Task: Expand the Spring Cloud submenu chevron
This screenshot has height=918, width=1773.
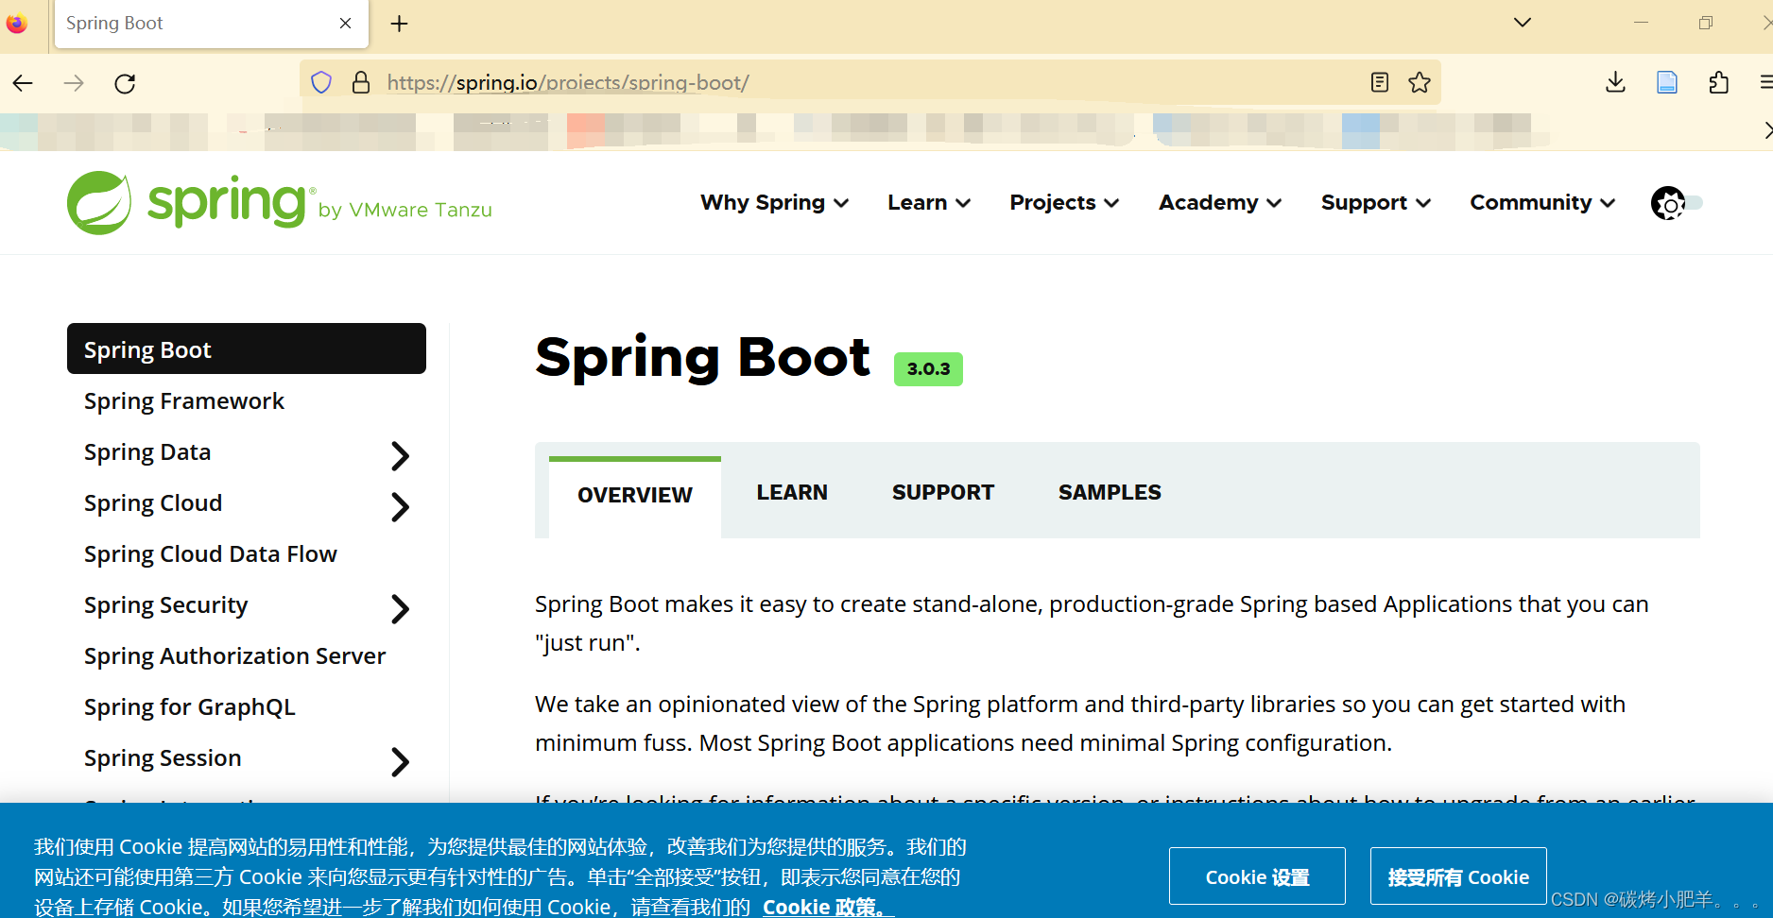Action: point(401,507)
